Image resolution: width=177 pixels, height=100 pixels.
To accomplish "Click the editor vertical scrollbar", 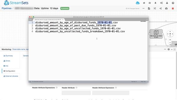I will click(148, 51).
